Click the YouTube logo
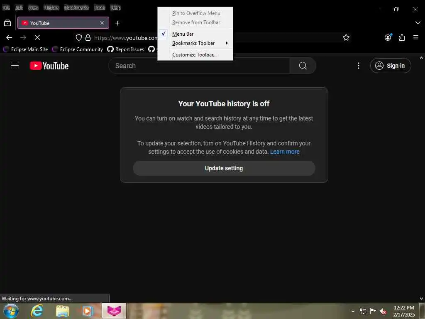The width and height of the screenshot is (425, 319). [x=49, y=66]
